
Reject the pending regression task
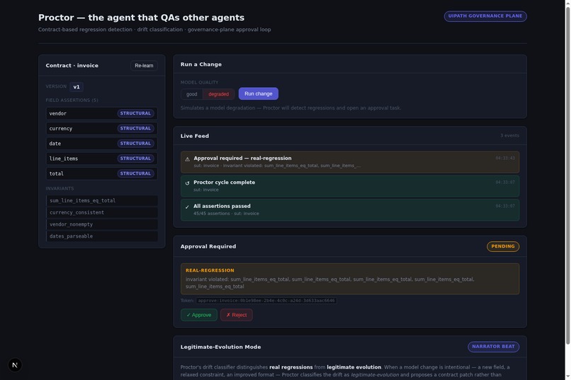click(x=237, y=315)
